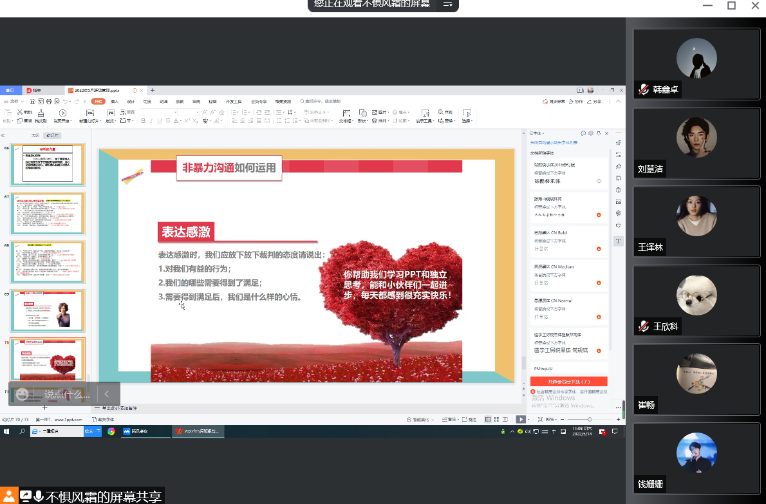Click the 开通会员后下载 red button

click(568, 381)
